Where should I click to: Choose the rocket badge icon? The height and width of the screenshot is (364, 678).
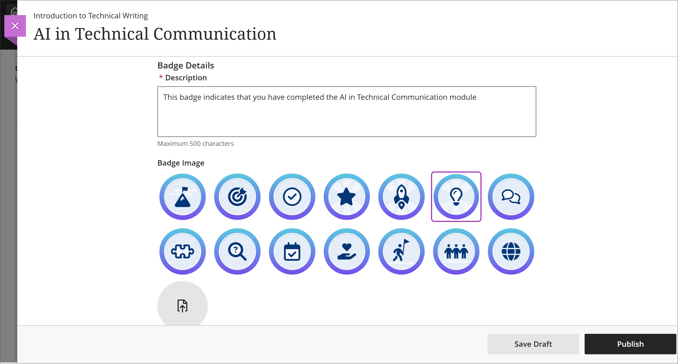tap(401, 197)
